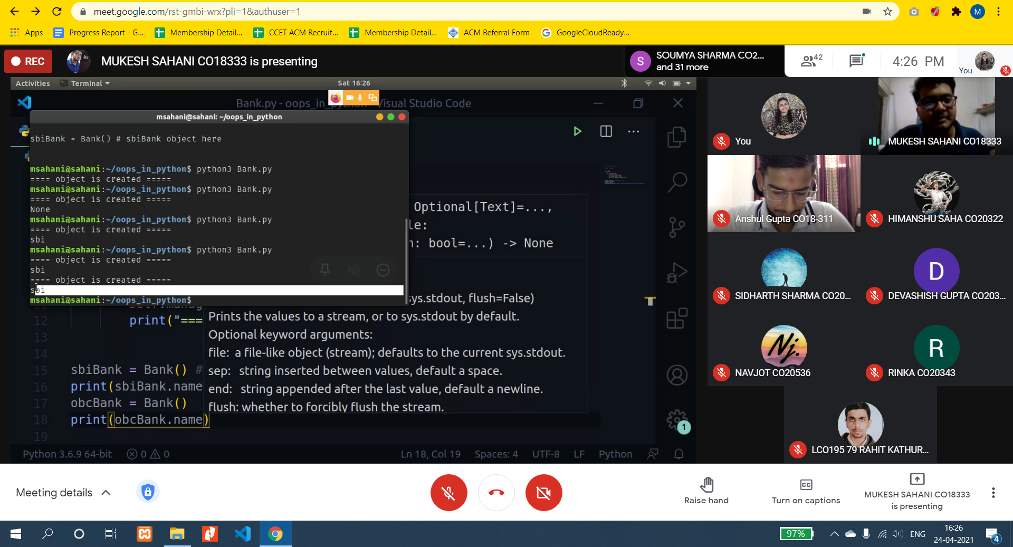Image resolution: width=1013 pixels, height=547 pixels.
Task: Open the Chrome extensions puzzle icon
Action: point(956,12)
